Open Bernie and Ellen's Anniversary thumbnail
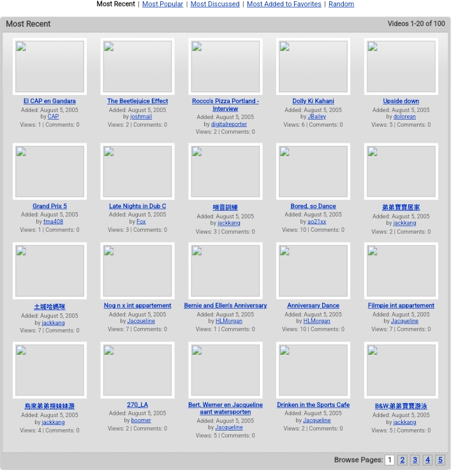 click(x=226, y=271)
